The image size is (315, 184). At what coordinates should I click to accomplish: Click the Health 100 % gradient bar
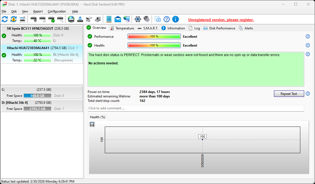(154, 45)
